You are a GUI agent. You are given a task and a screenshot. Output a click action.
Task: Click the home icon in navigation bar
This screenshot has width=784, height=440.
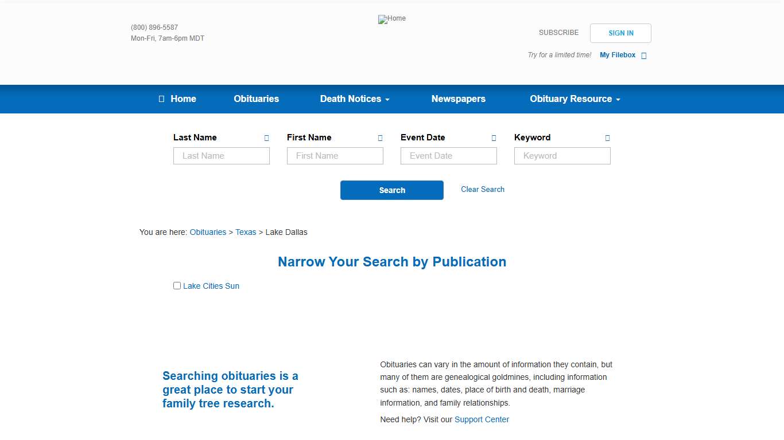coord(162,99)
